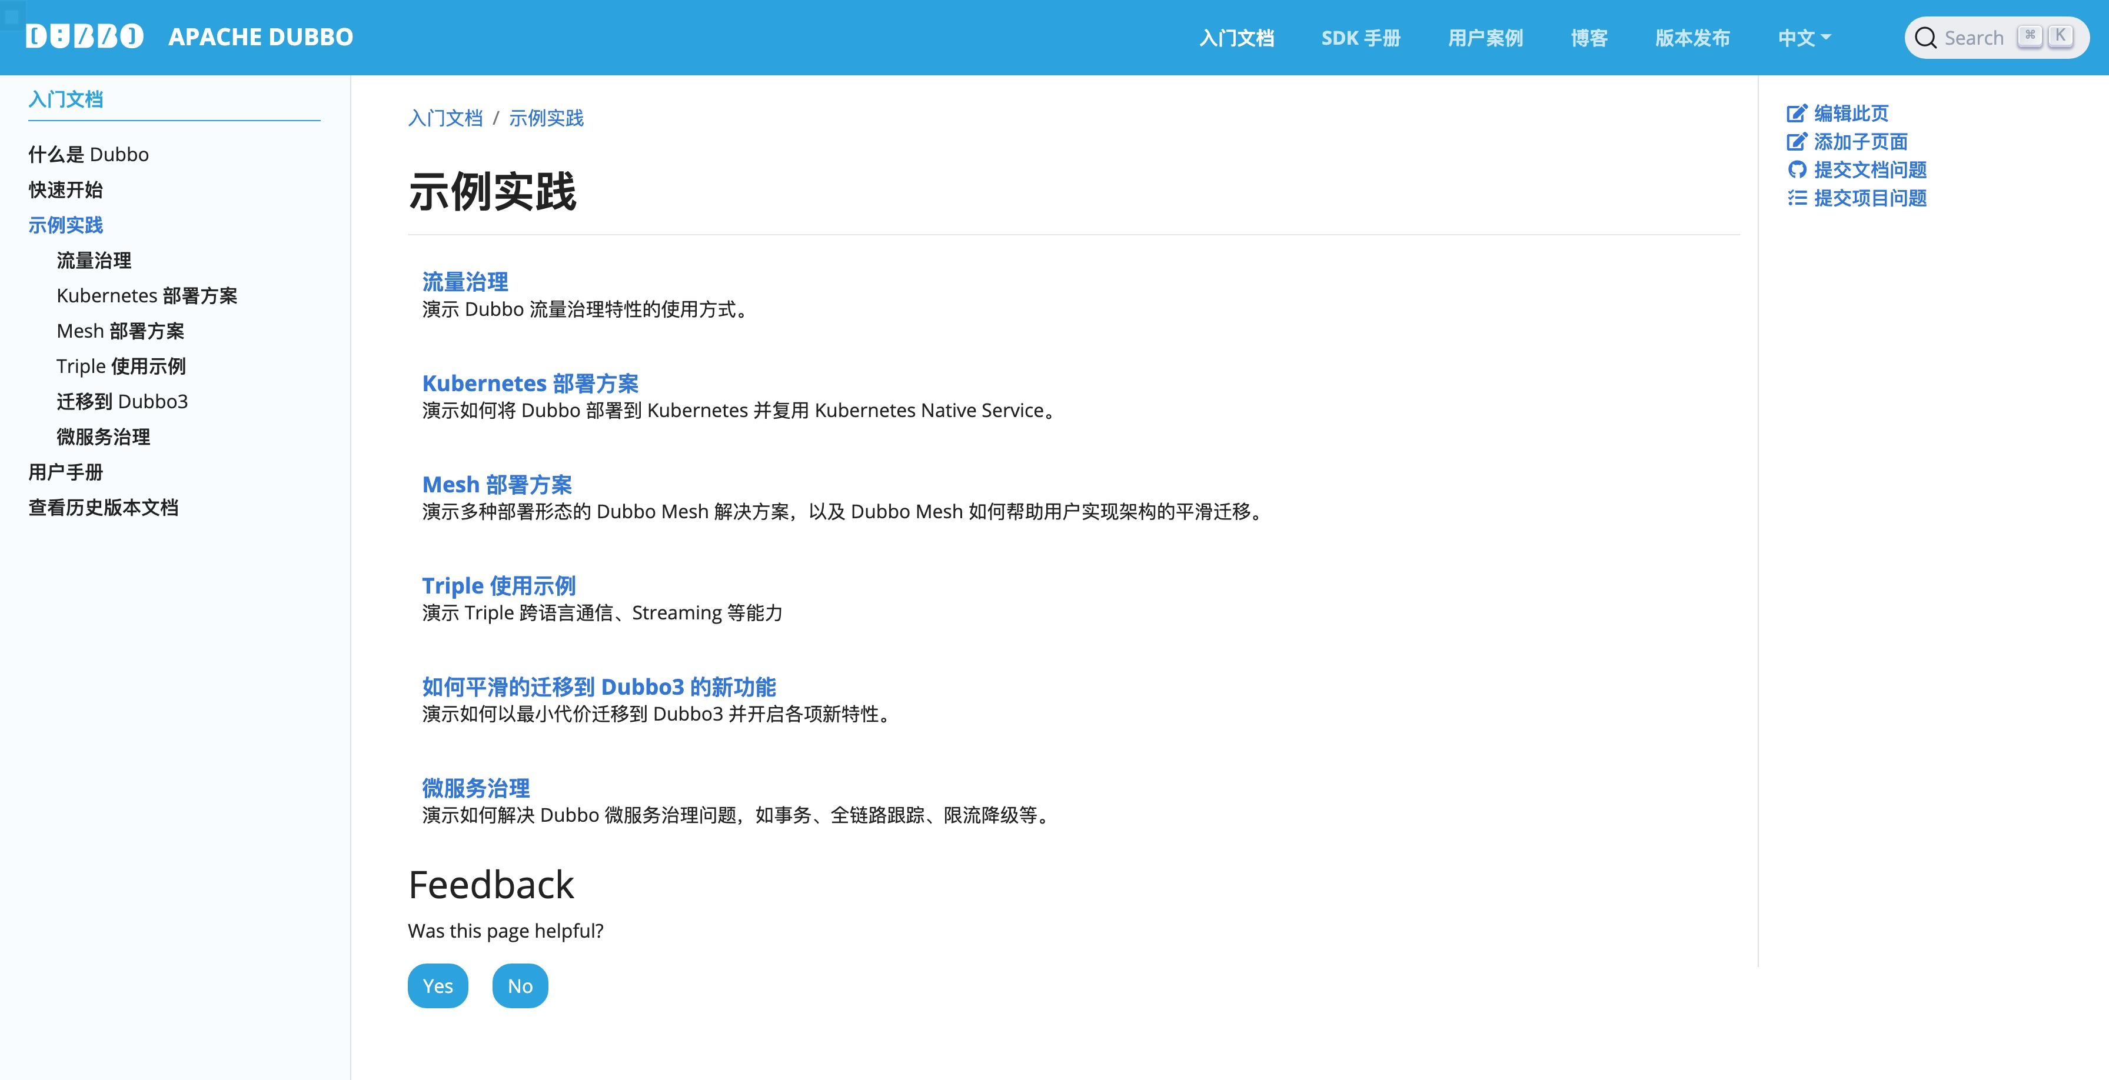Select 迁移到 Dubbo3 in sidebar tree
The height and width of the screenshot is (1080, 2109).
click(122, 401)
